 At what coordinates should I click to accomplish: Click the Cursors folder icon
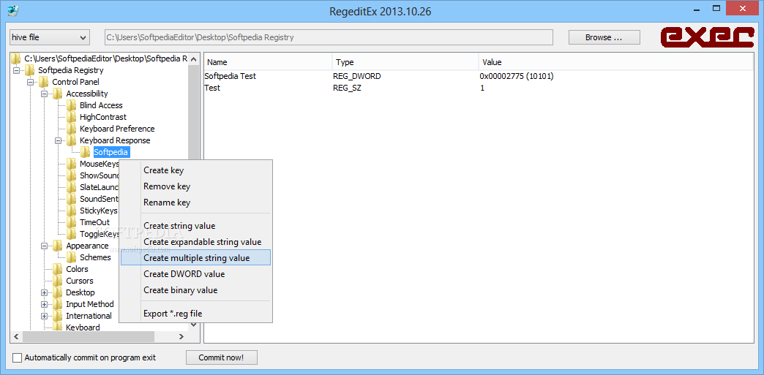click(x=58, y=281)
